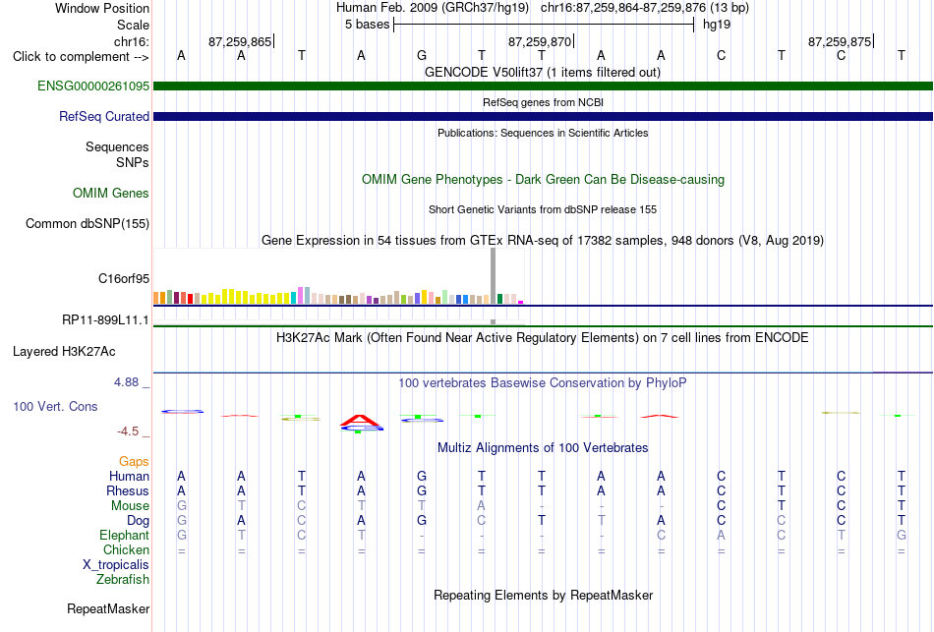Image resolution: width=934 pixels, height=632 pixels.
Task: Click 'Repeating Elements by RepeatMasker' title
Action: [x=543, y=595]
